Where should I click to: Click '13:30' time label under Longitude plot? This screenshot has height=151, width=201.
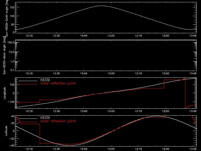(166, 111)
